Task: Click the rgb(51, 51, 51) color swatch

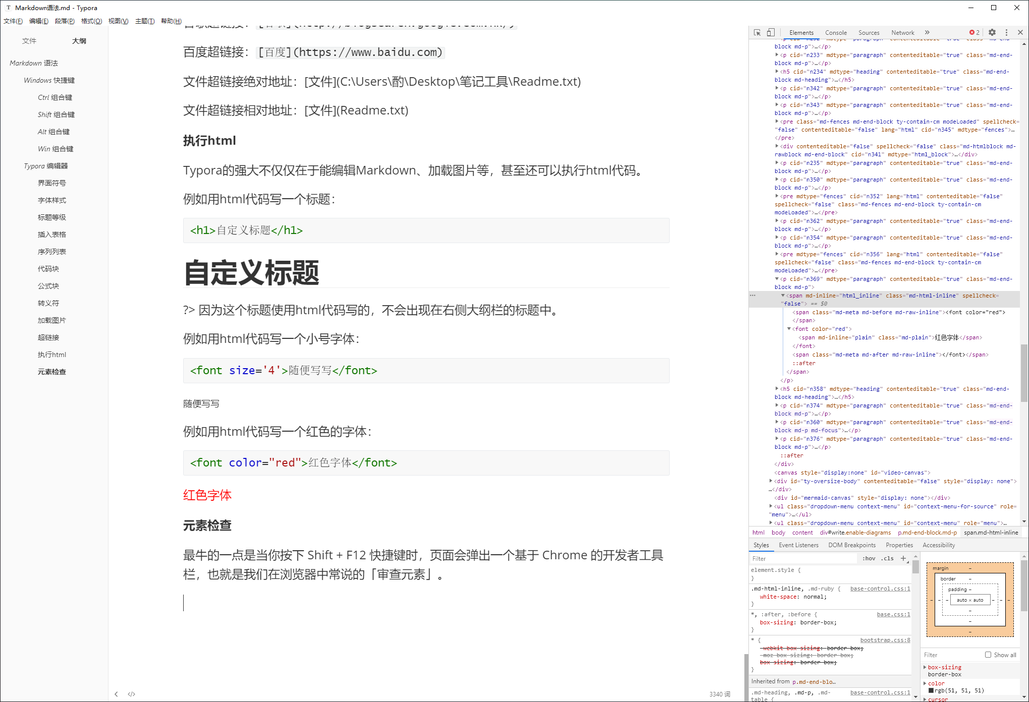Action: coord(931,690)
